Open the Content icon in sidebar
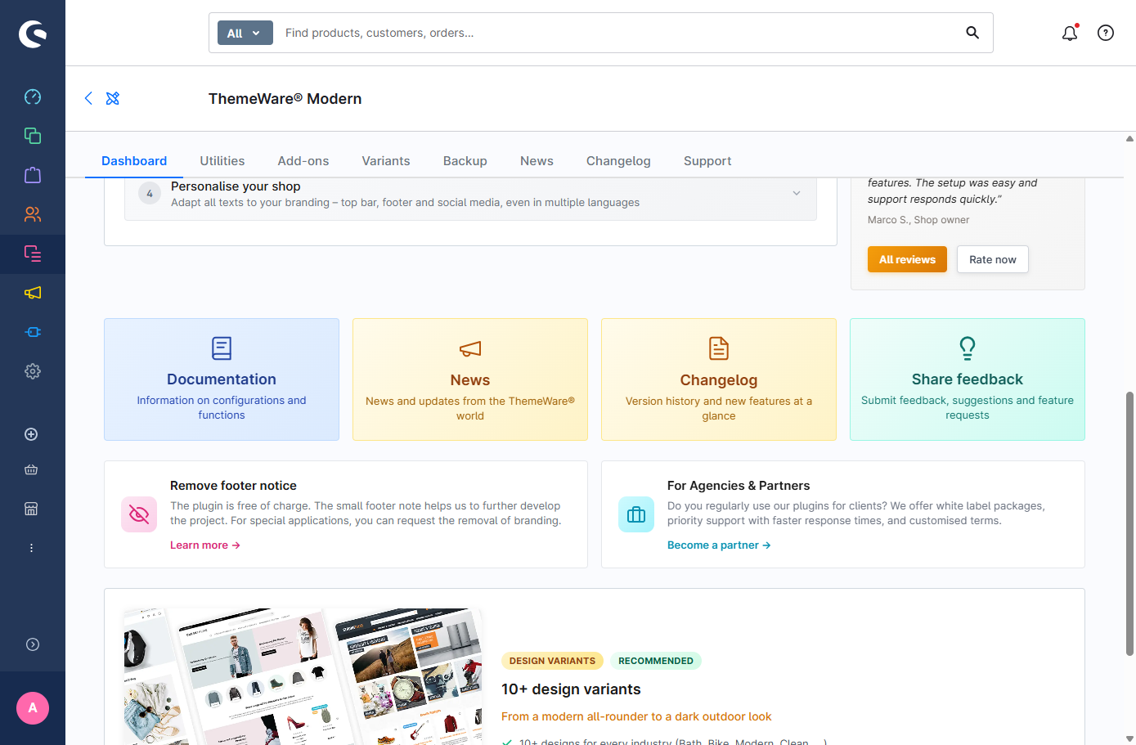Image resolution: width=1136 pixels, height=745 pixels. coord(33,254)
